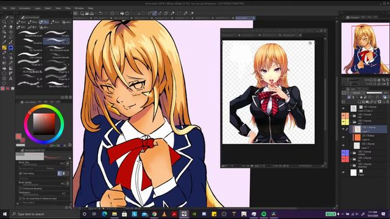Viewport: 390px width, 219px height.
Task: Select Layer 7 in the layer list
Action: click(369, 129)
